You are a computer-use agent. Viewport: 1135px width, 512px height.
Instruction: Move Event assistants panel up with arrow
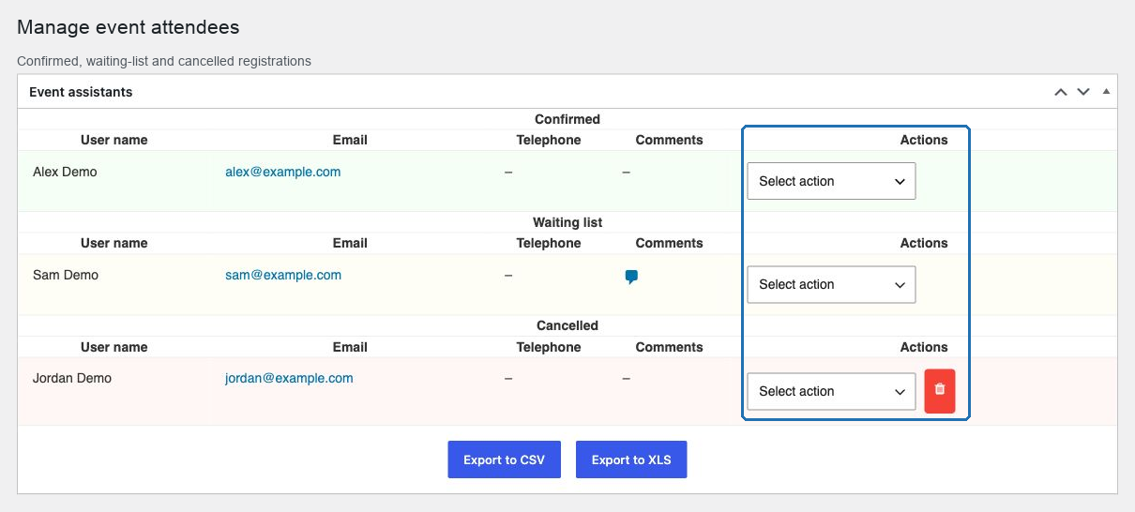(1061, 92)
